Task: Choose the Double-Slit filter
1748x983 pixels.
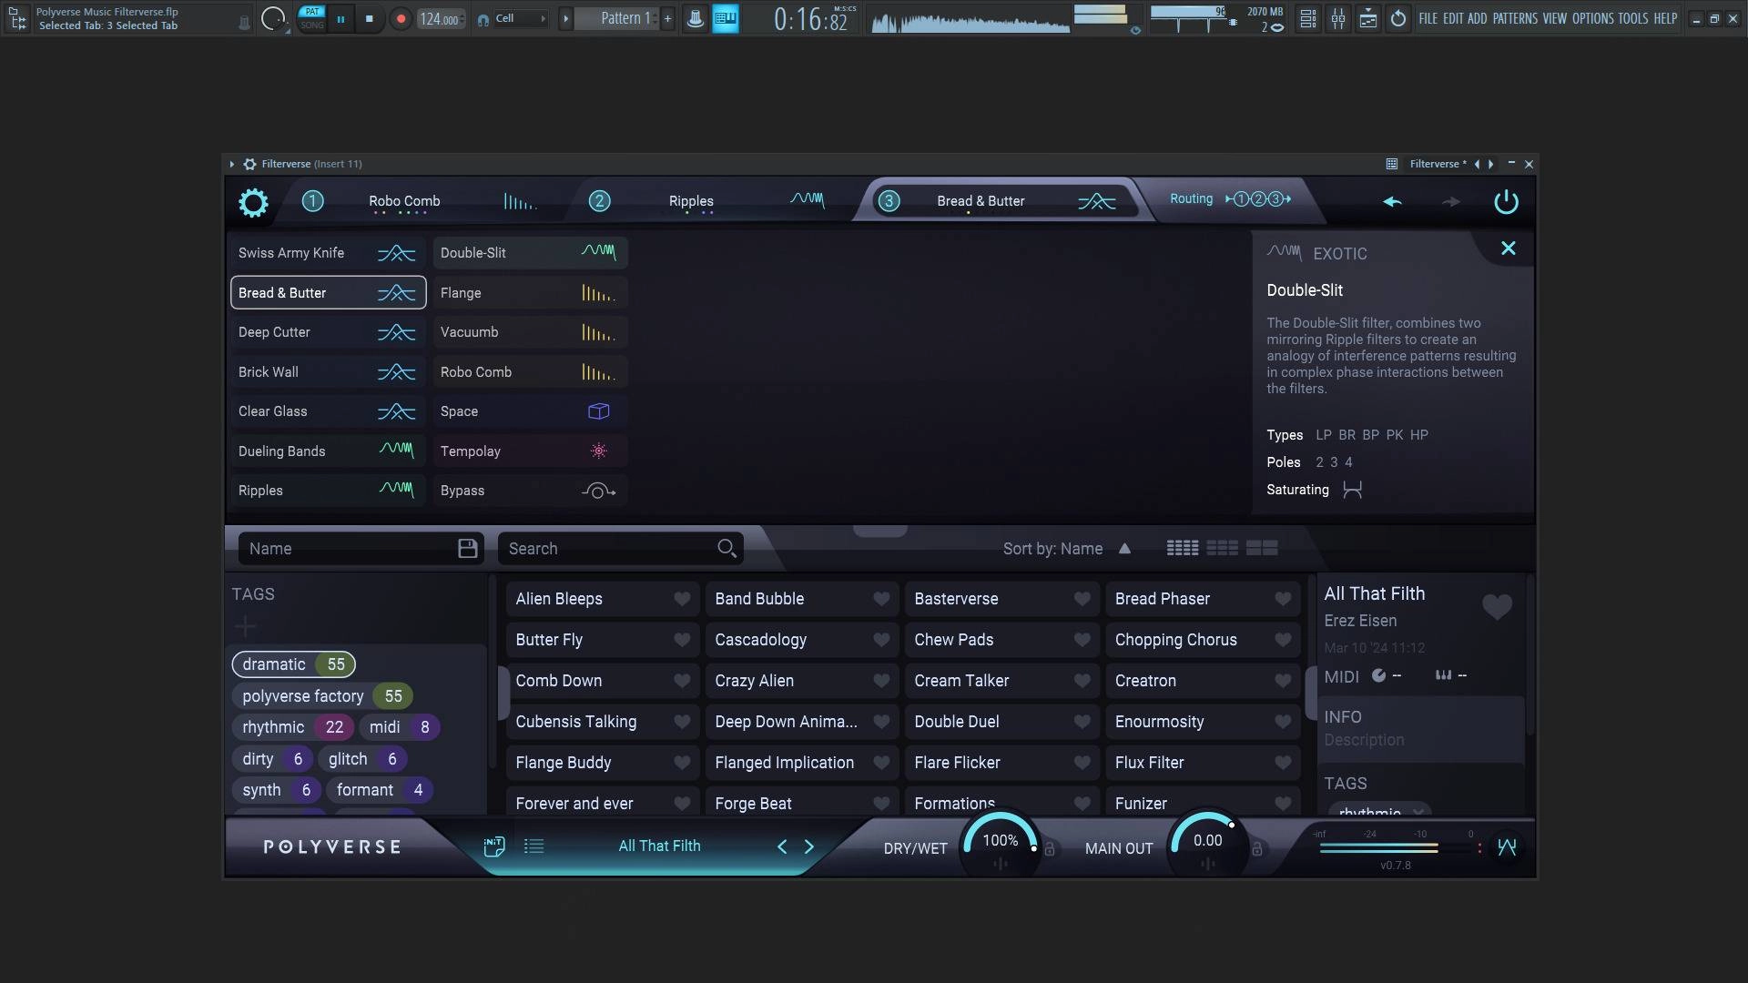Action: 530,253
